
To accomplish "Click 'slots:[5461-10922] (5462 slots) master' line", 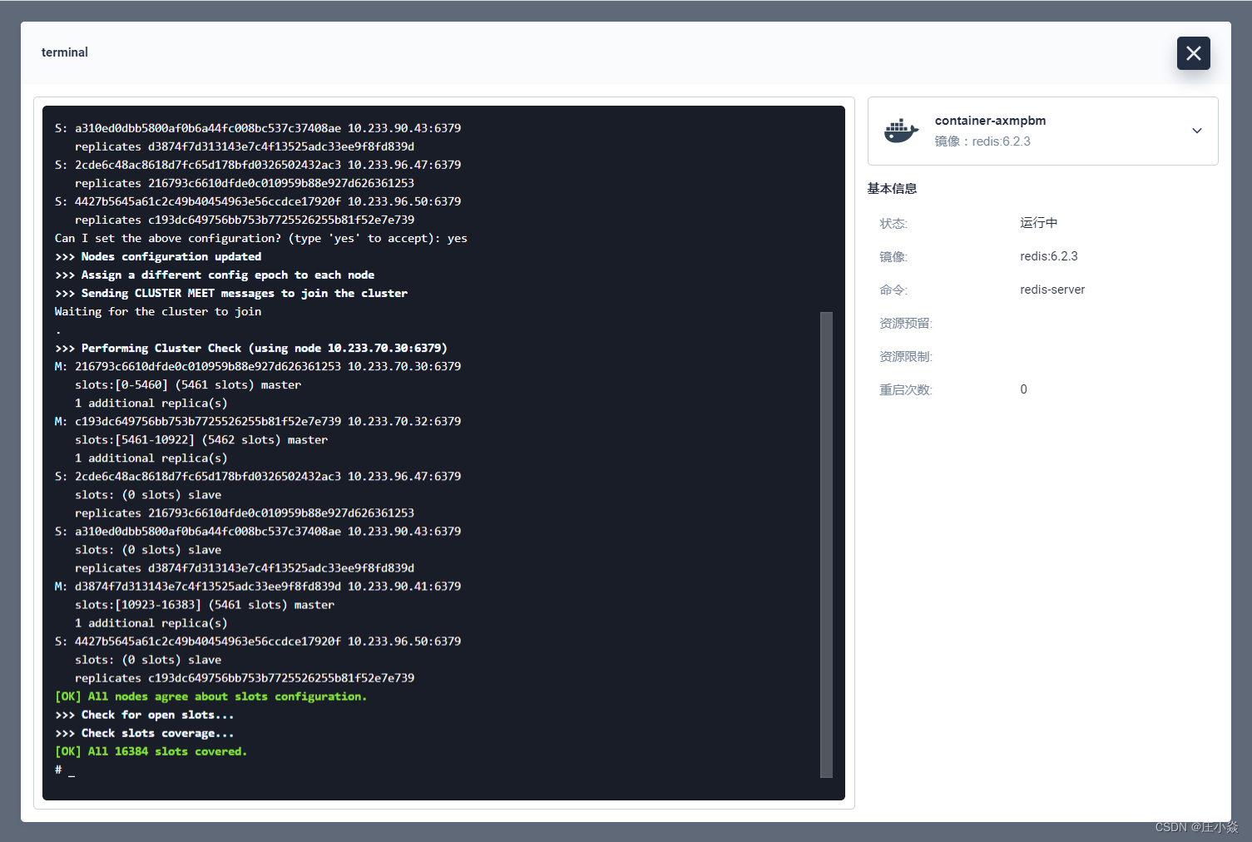I will click(x=200, y=439).
